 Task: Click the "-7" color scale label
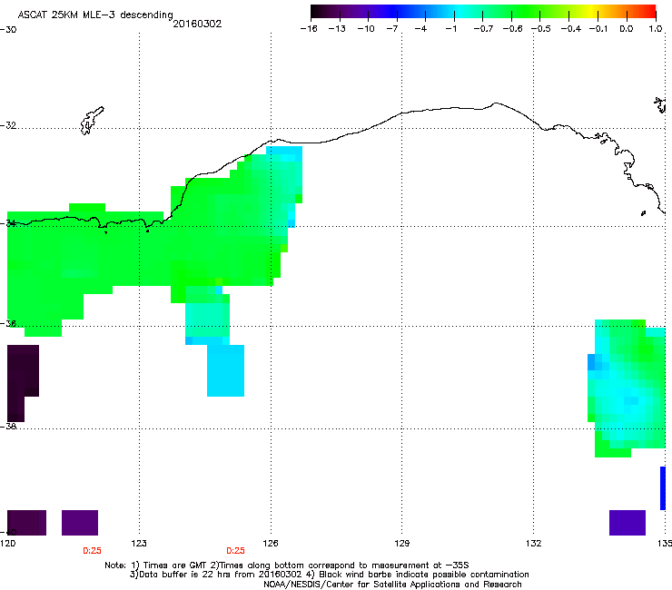[392, 29]
